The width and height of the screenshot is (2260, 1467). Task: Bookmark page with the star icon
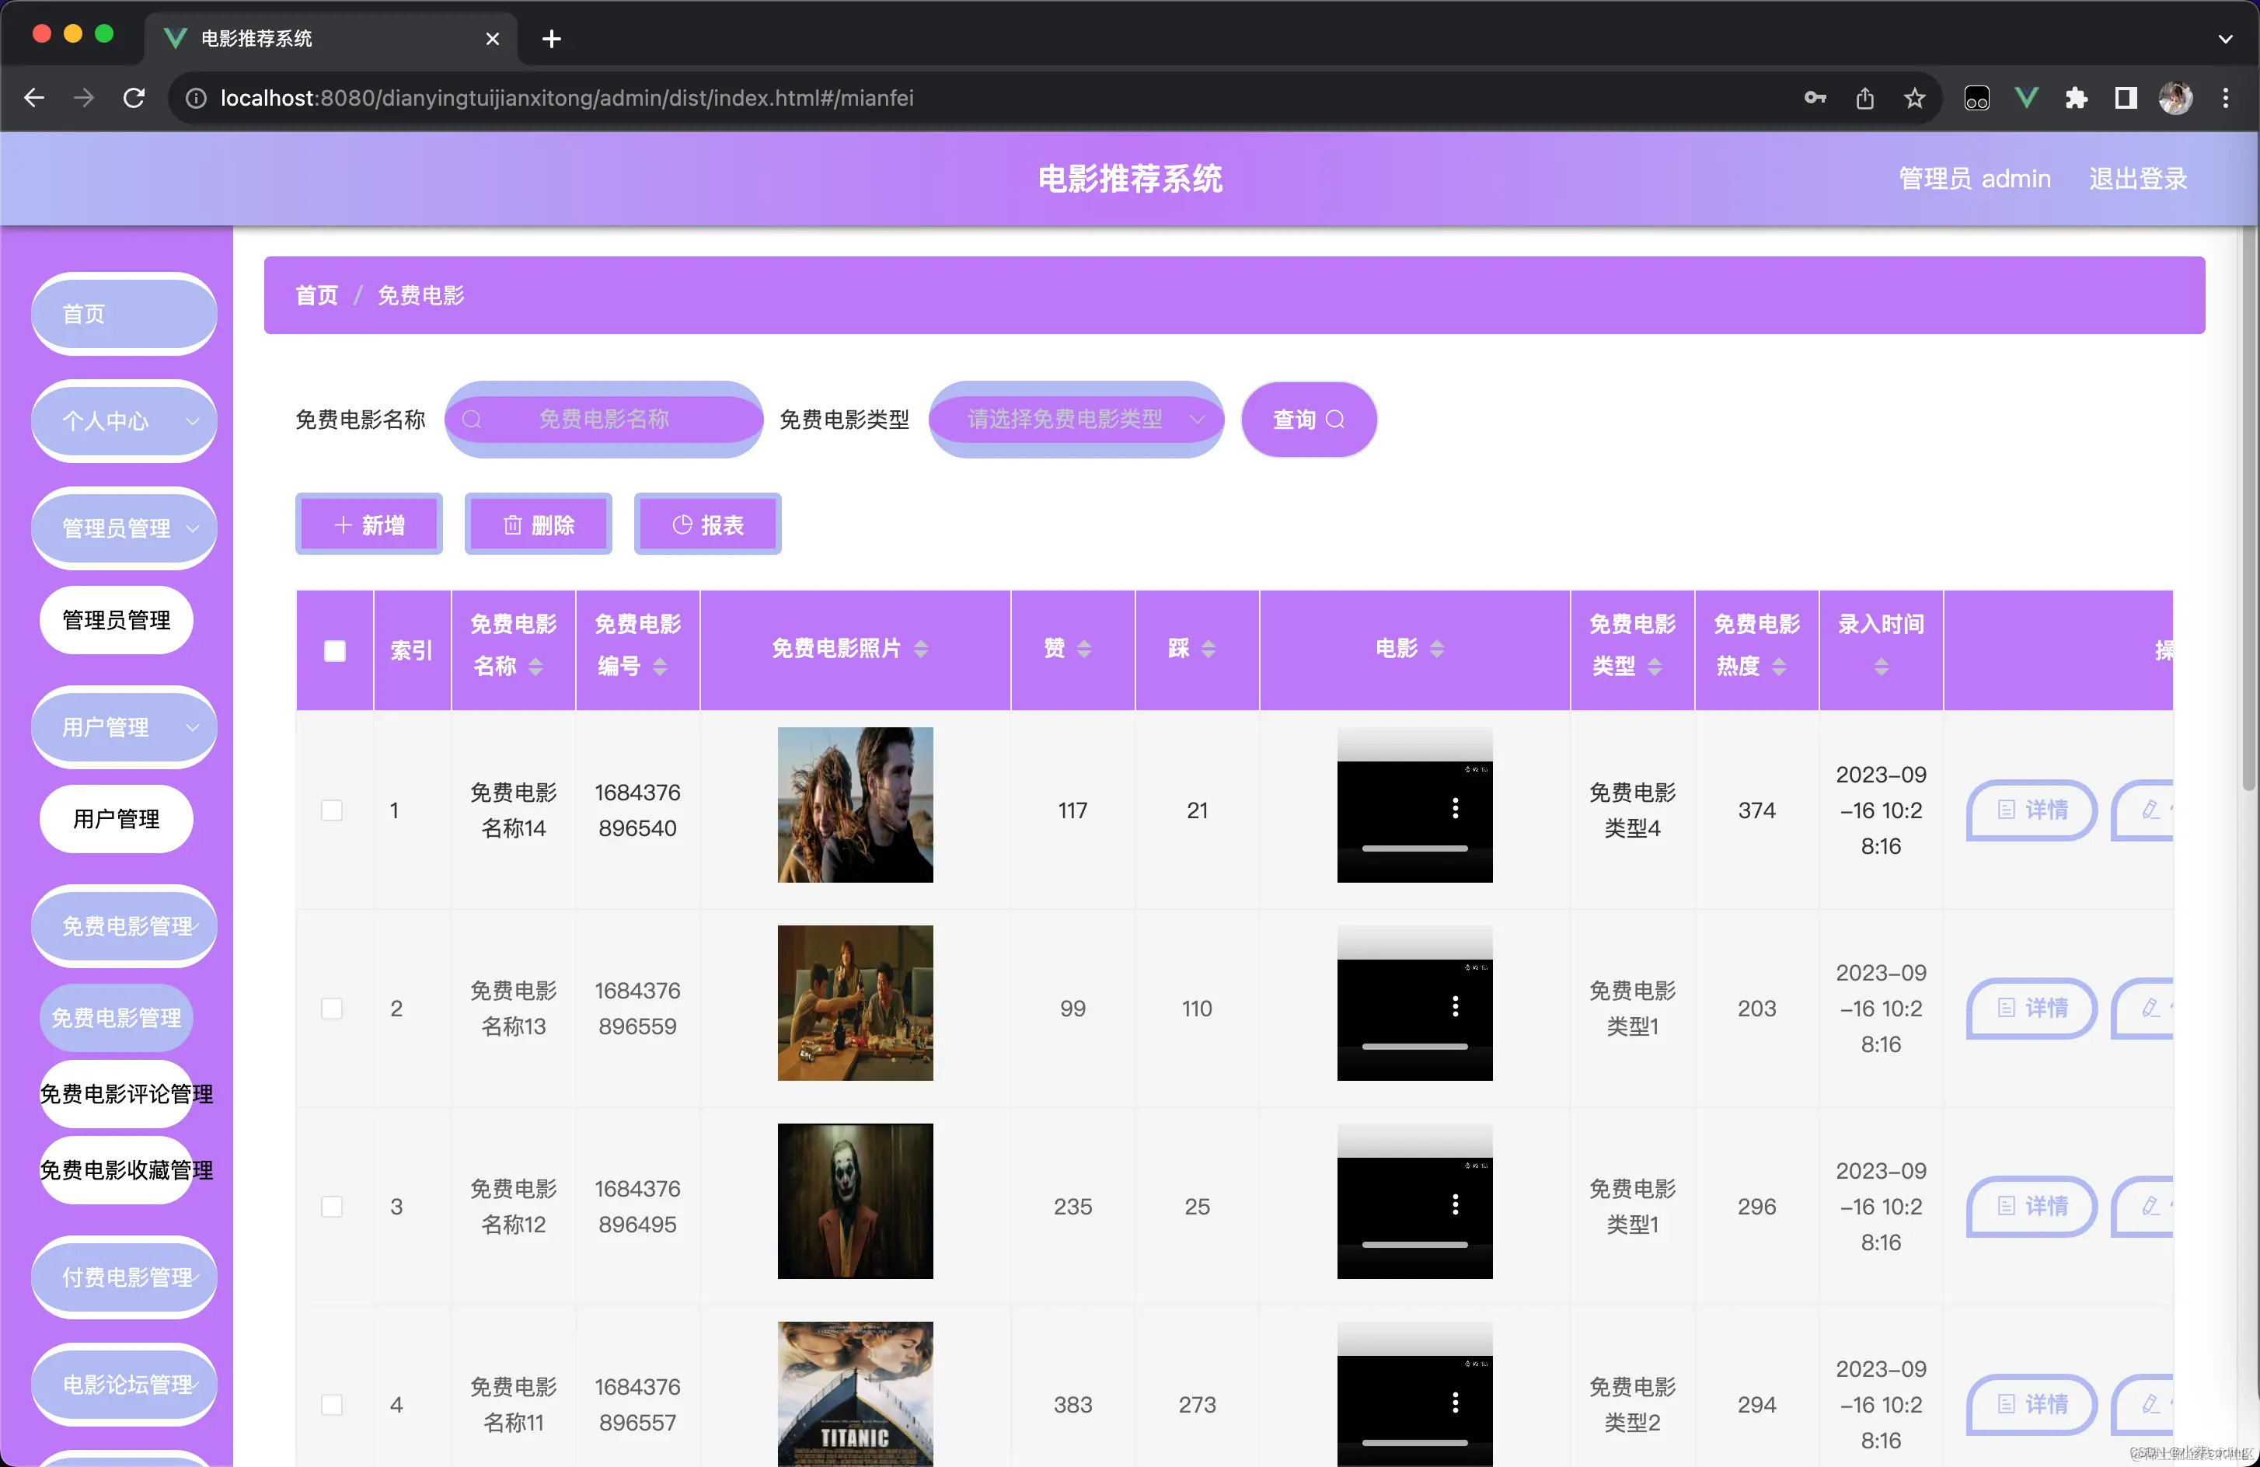[x=1914, y=98]
